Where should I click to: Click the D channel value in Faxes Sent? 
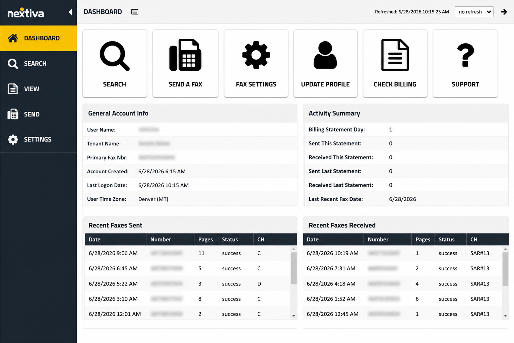(x=259, y=284)
